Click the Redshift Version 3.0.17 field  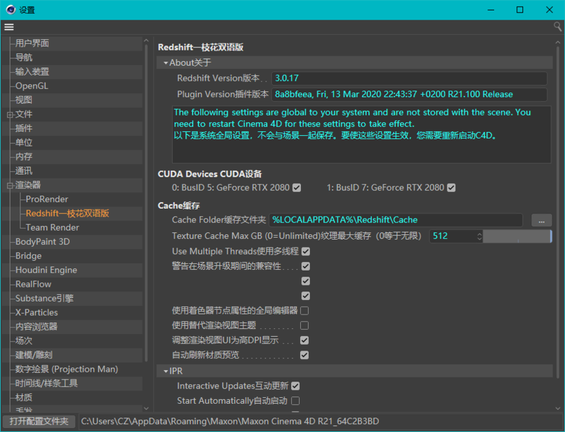(x=409, y=79)
